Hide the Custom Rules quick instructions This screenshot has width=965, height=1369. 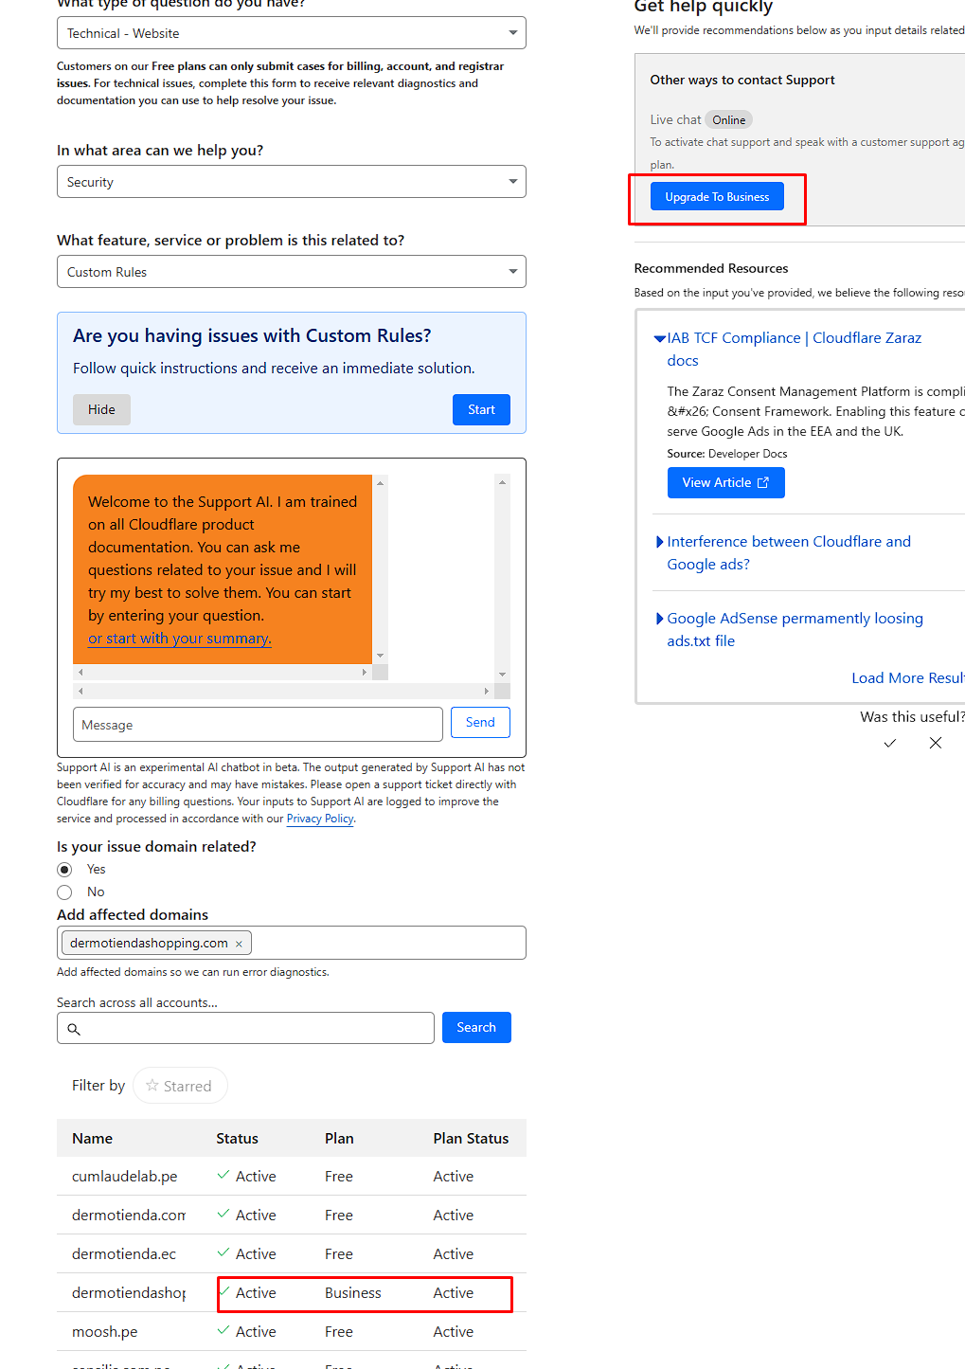101,410
